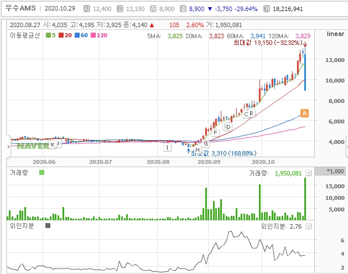Click the 2.60% change in data row

pos(195,25)
